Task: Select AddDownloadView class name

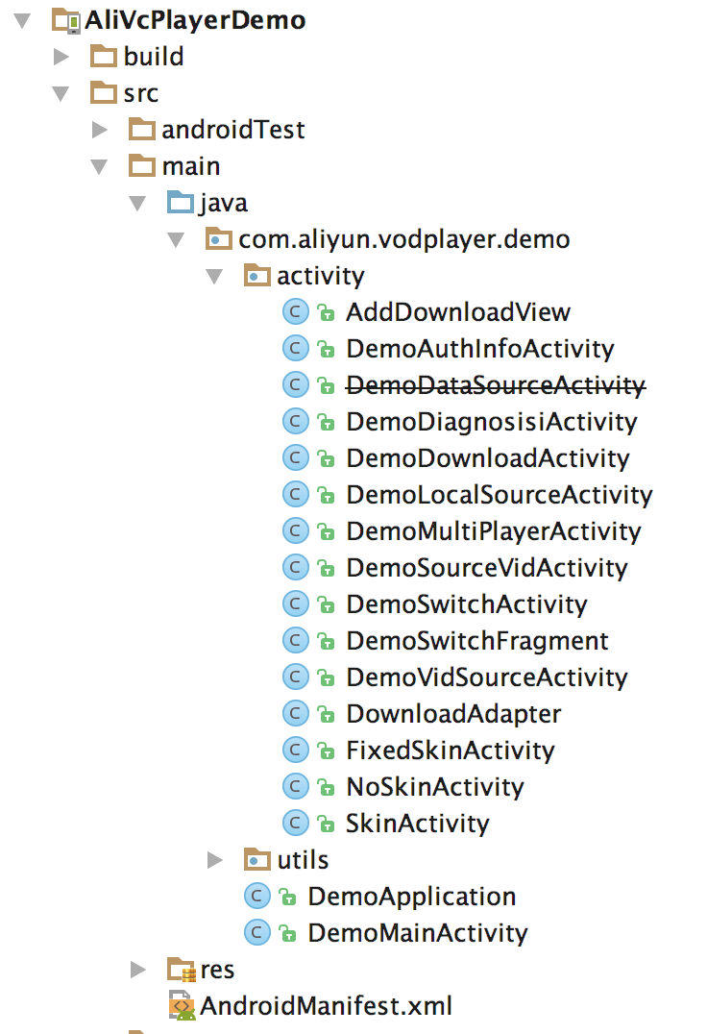Action: pos(458,312)
